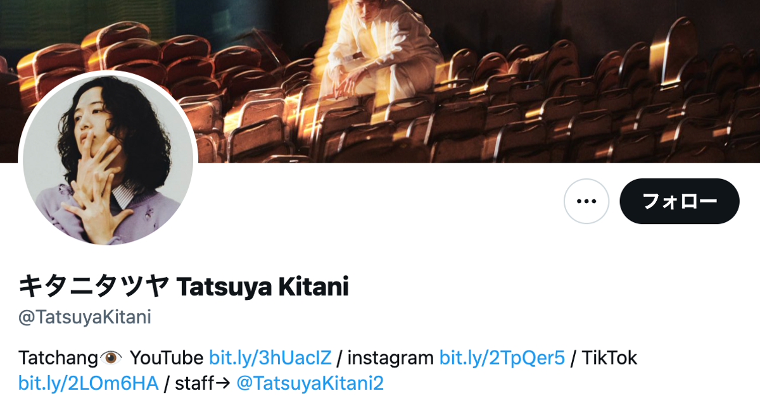Open the TikTok link bit.ly/2LOm6HA
The height and width of the screenshot is (398, 760).
[88, 383]
